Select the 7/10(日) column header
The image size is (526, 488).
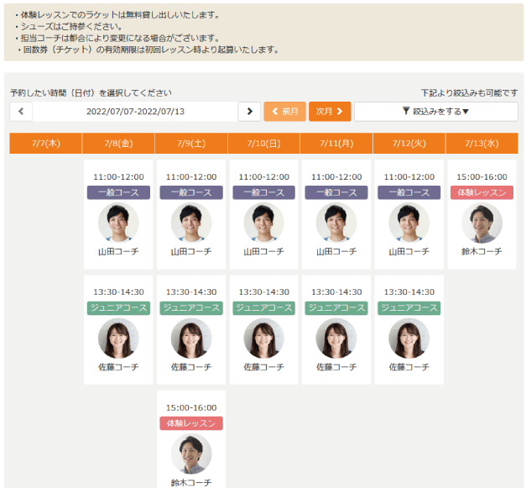[263, 144]
